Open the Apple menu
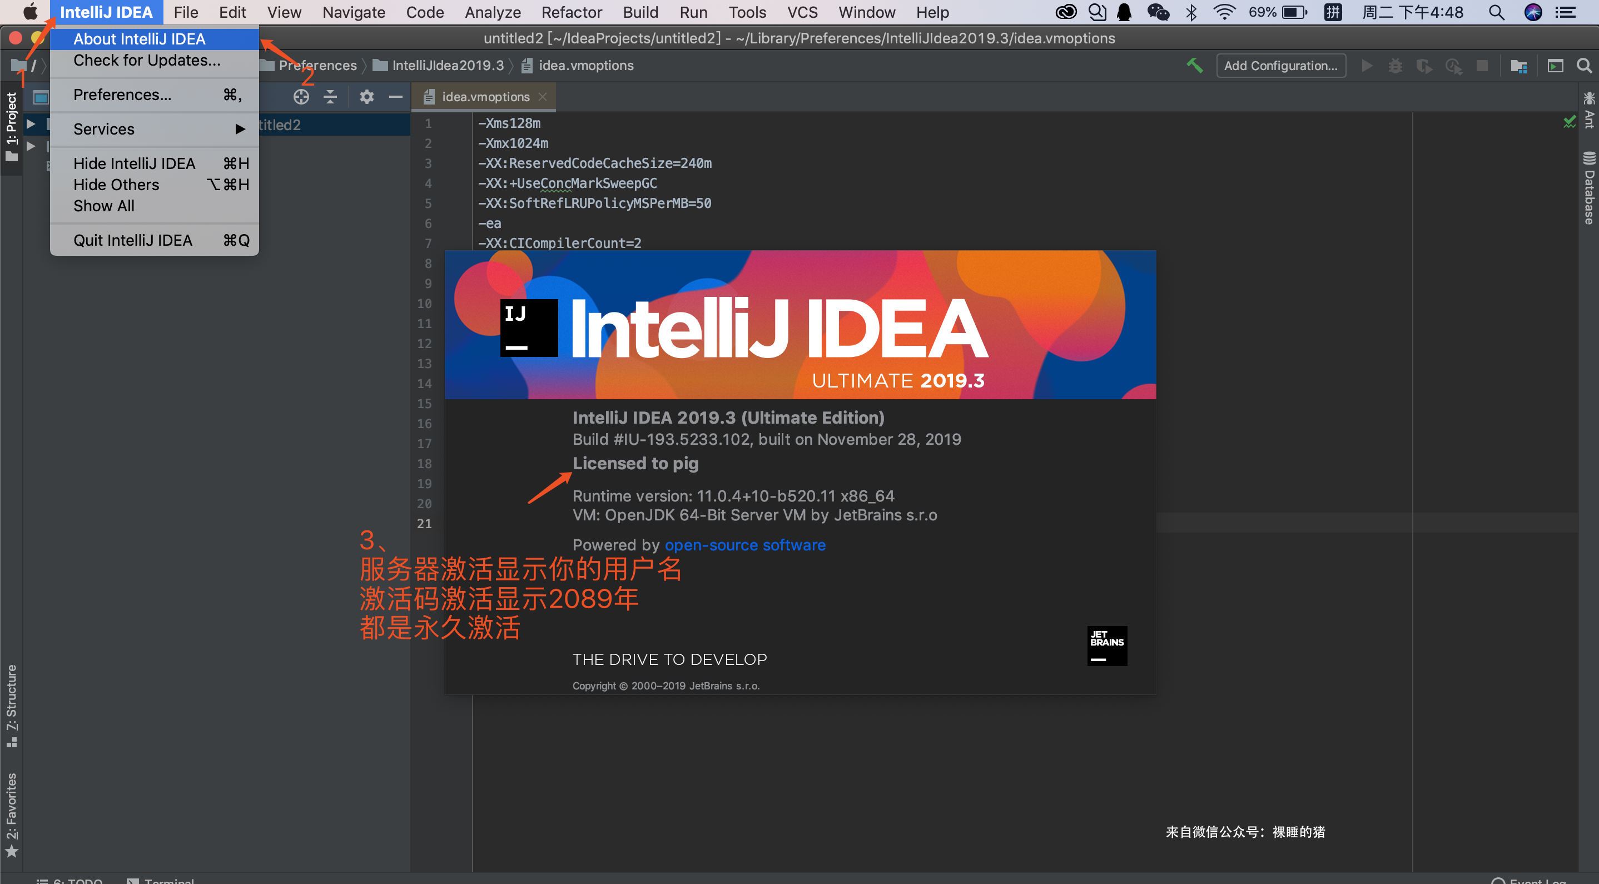1599x884 pixels. (x=30, y=12)
